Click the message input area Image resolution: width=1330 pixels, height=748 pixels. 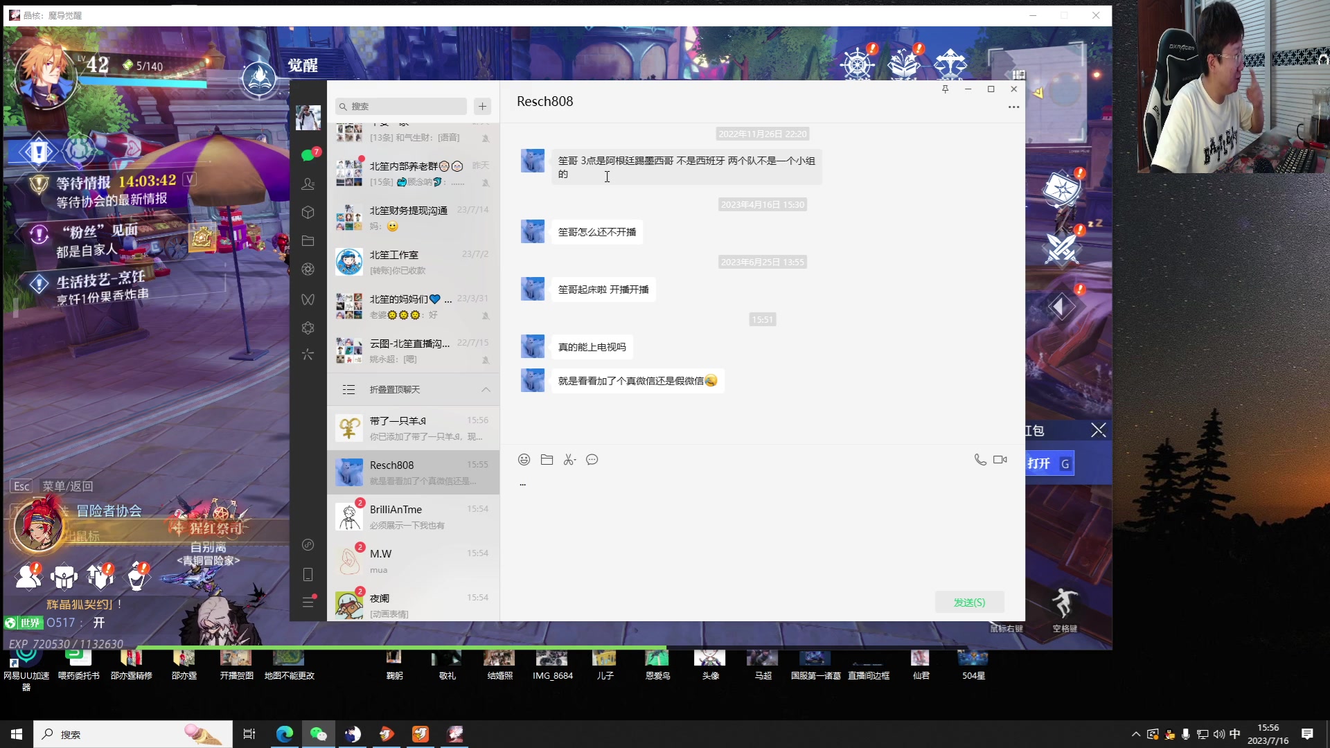click(762, 530)
